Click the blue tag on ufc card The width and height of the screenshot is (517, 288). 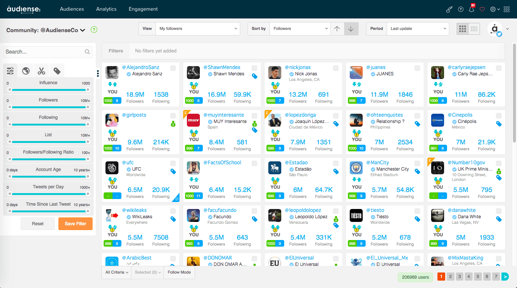click(173, 171)
